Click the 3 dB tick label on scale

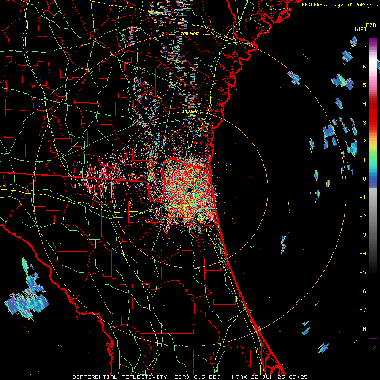tap(364, 122)
